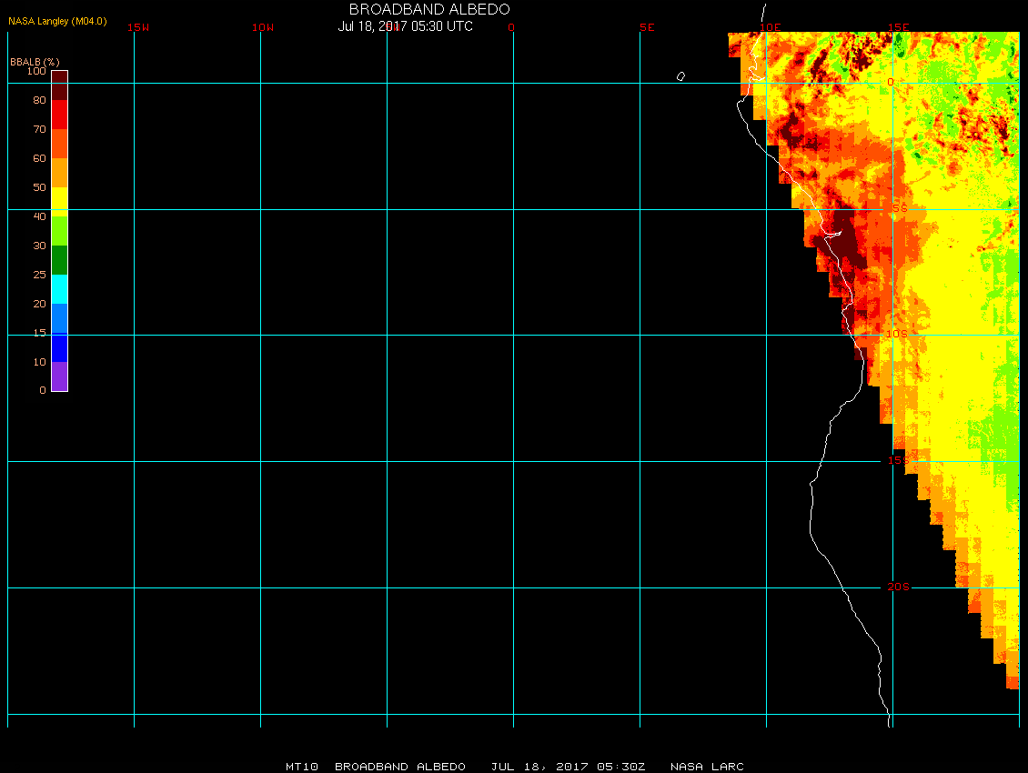The height and width of the screenshot is (773, 1028).
Task: Click the 15W longitude label
Action: 138,27
